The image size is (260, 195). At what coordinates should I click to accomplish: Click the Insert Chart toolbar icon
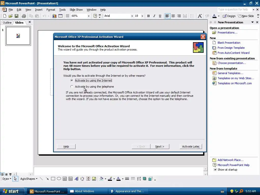[x=54, y=16]
